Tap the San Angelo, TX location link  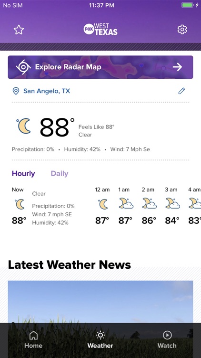(x=47, y=91)
